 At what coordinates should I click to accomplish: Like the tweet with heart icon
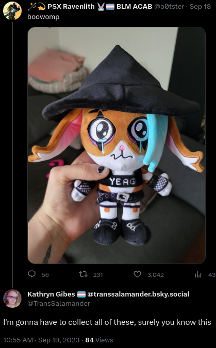tap(137, 274)
